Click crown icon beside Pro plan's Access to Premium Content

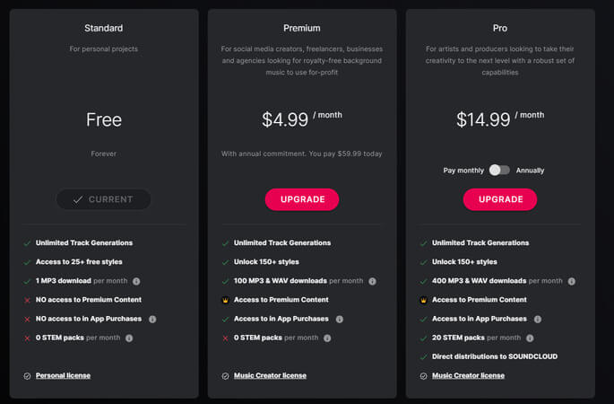423,300
